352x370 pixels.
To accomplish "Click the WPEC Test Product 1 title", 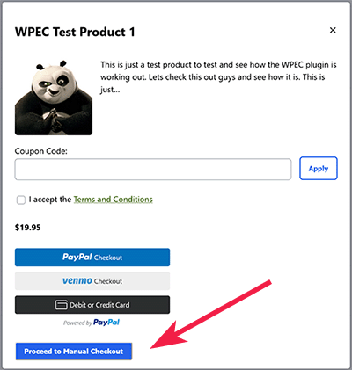I will 75,32.
